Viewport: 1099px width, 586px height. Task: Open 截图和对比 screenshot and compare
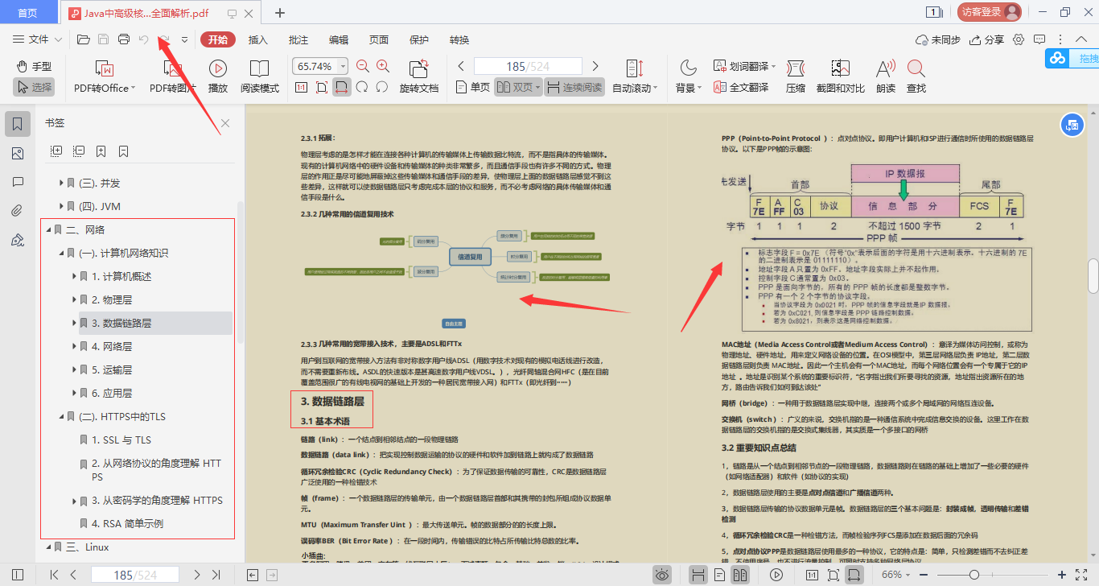pyautogui.click(x=841, y=77)
